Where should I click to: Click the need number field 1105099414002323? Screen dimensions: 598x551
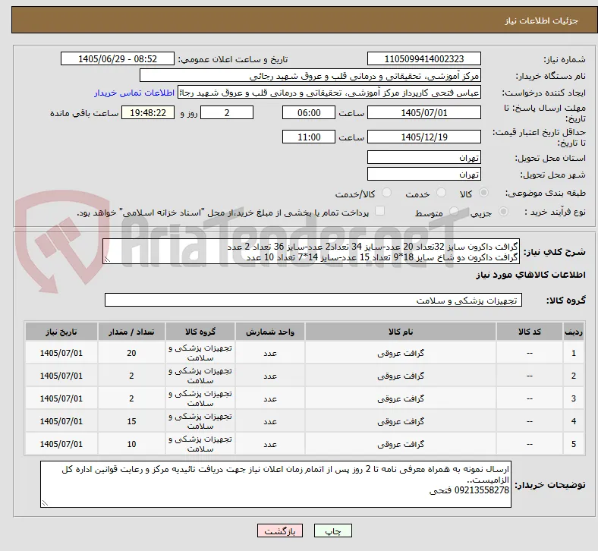tap(424, 58)
